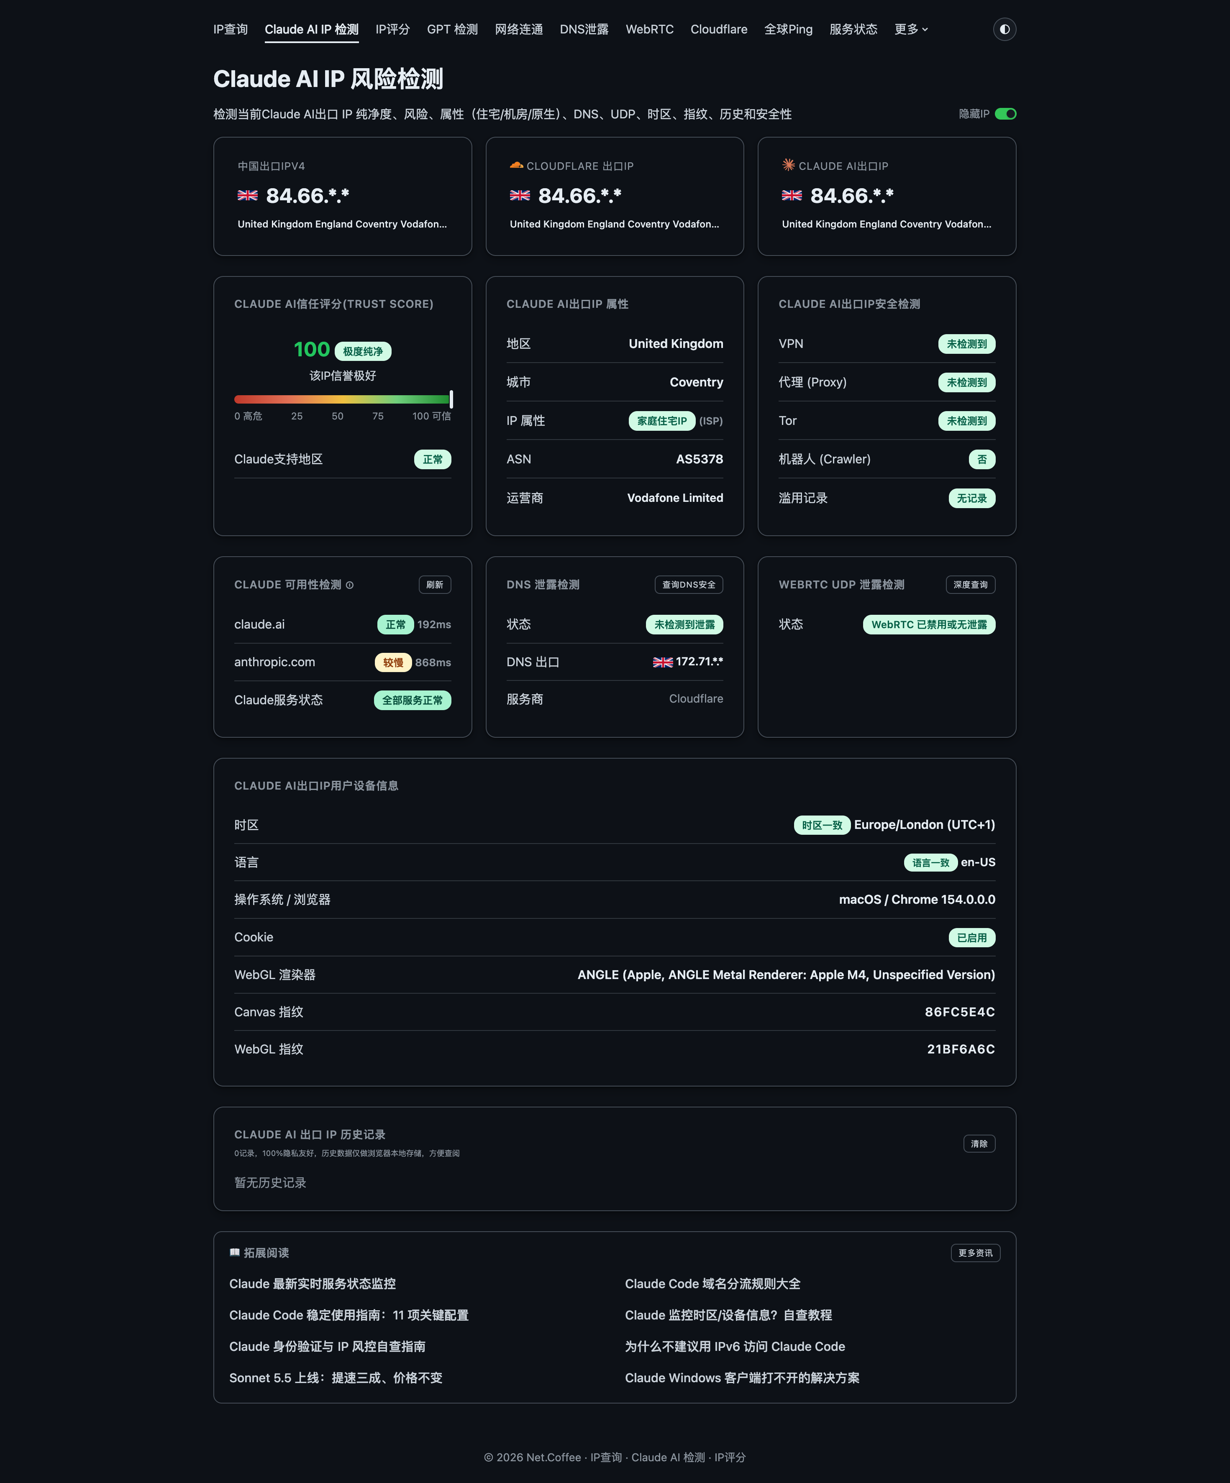Viewport: 1230px width, 1483px height.
Task: Click the info icon next to CLAUDE 可用性检测
Action: point(350,585)
